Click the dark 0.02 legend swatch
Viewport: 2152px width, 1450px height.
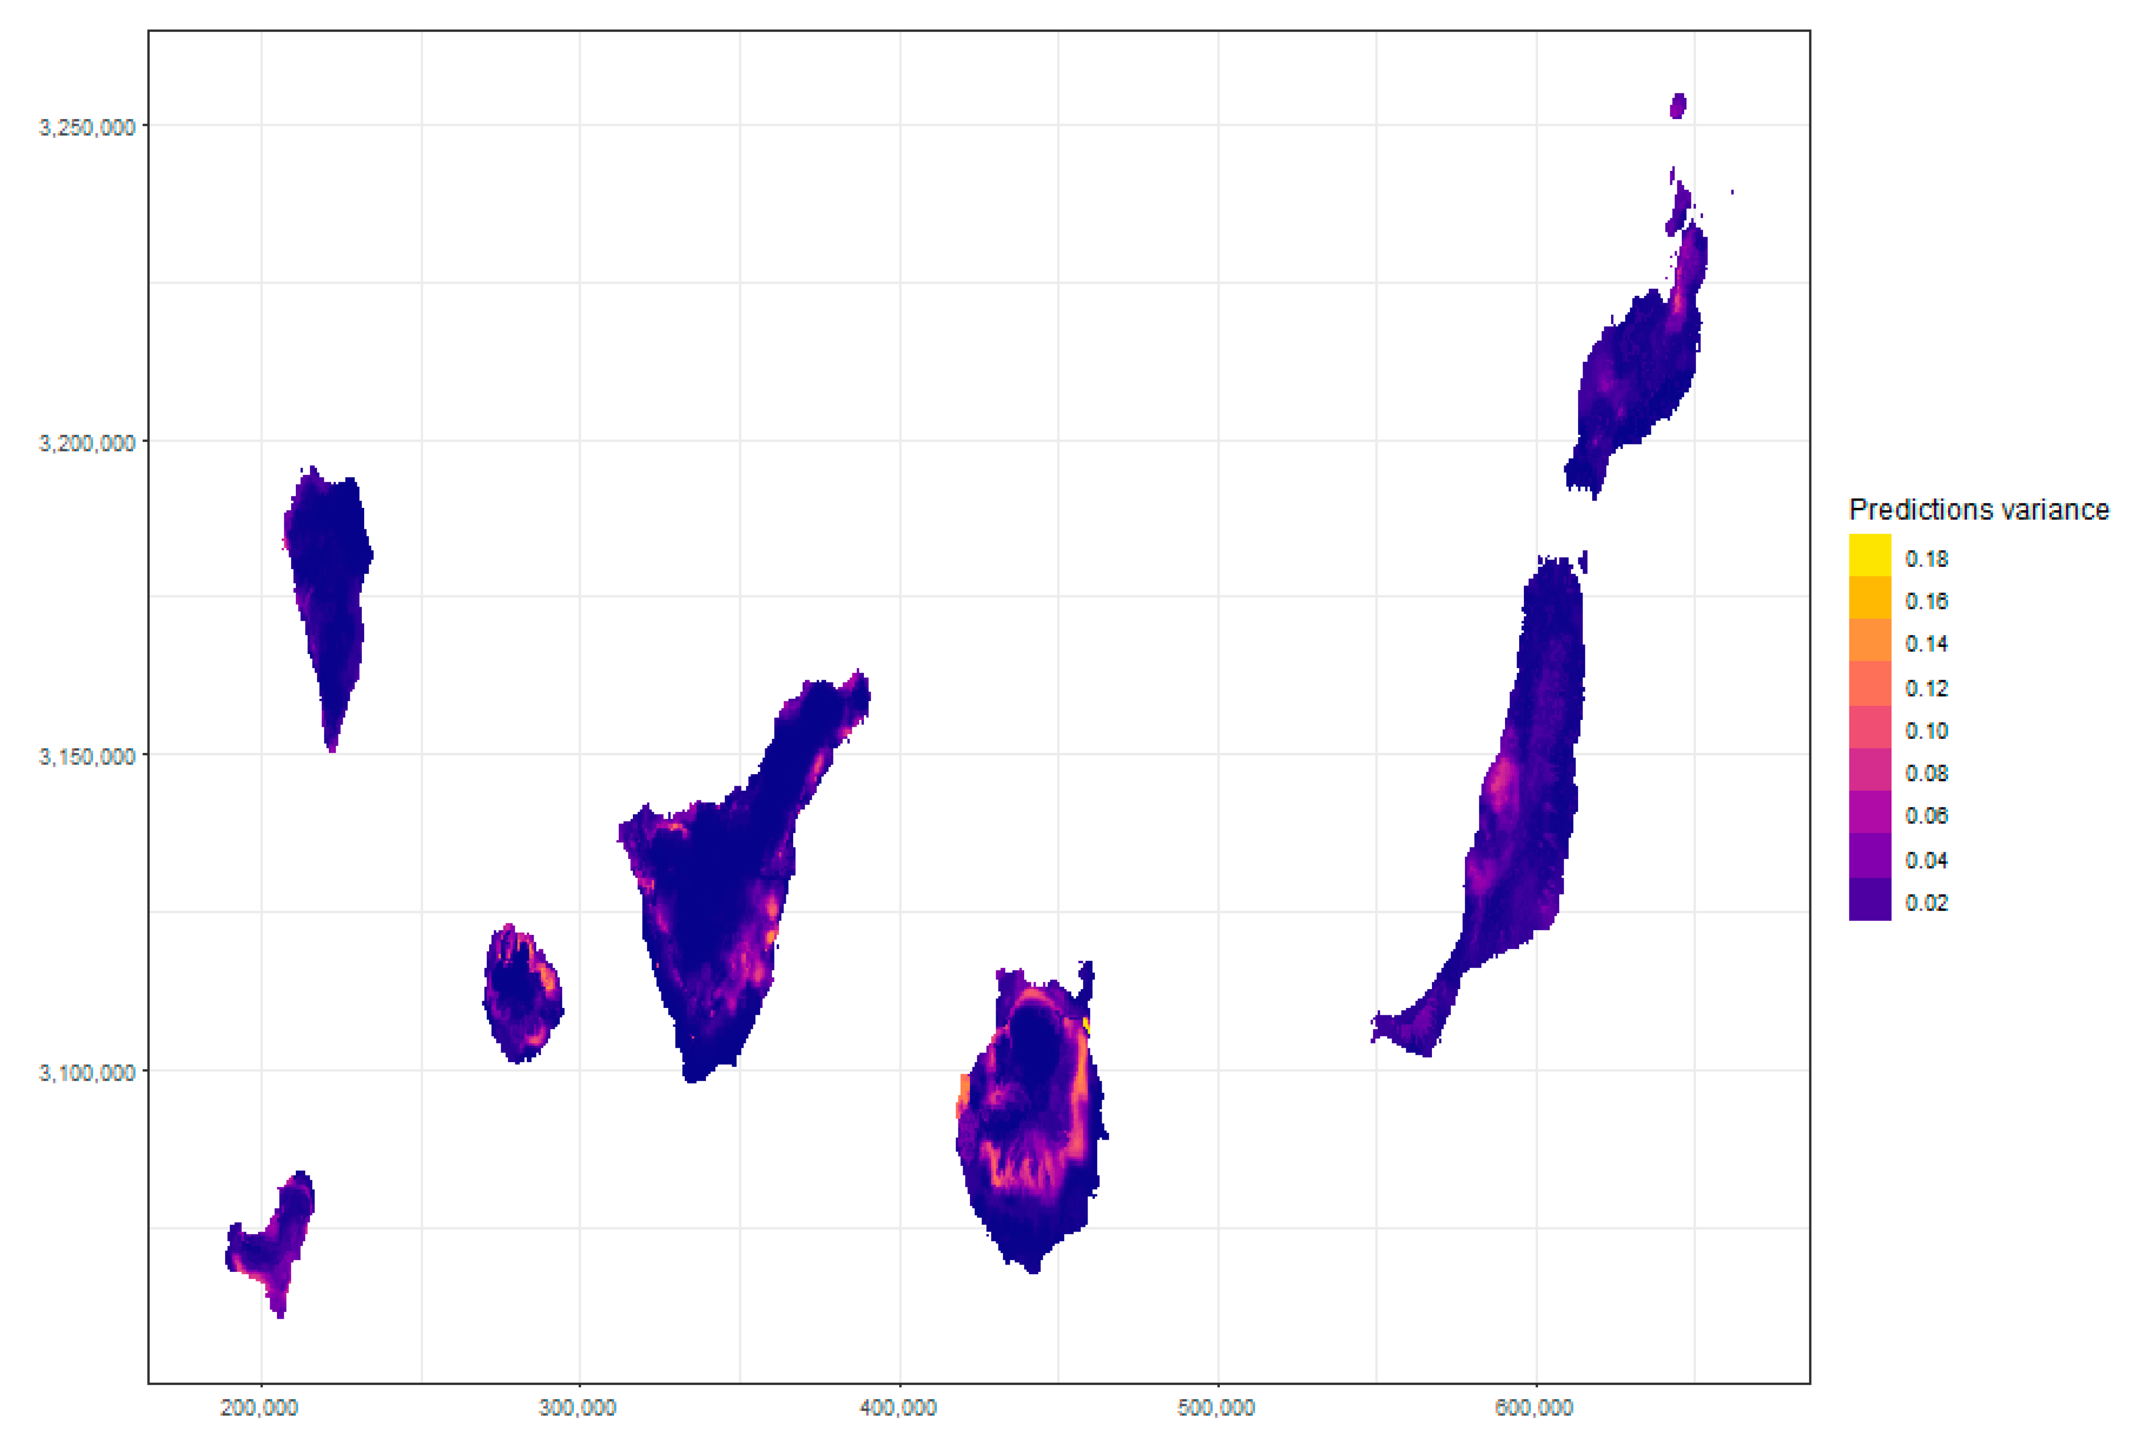coord(1869,900)
